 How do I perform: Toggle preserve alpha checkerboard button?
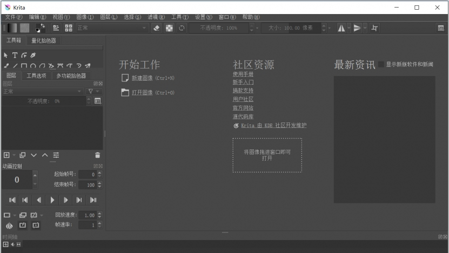[169, 28]
